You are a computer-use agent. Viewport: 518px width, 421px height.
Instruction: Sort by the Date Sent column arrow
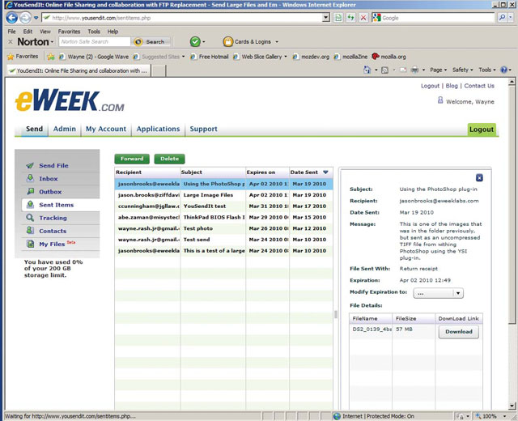[x=325, y=172]
